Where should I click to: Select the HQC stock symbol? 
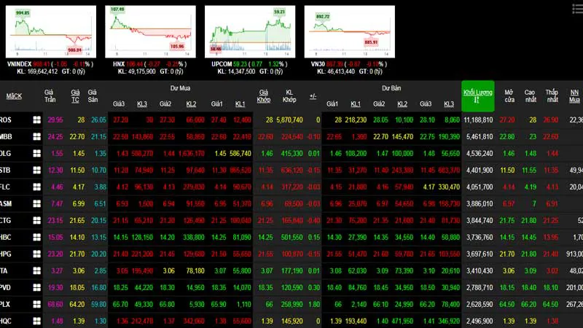coord(6,321)
